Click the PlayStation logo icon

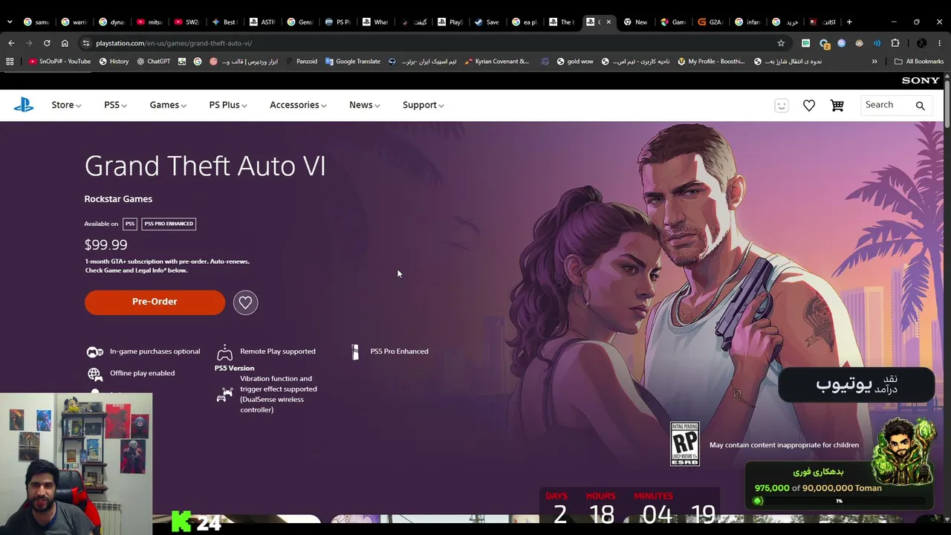[24, 105]
